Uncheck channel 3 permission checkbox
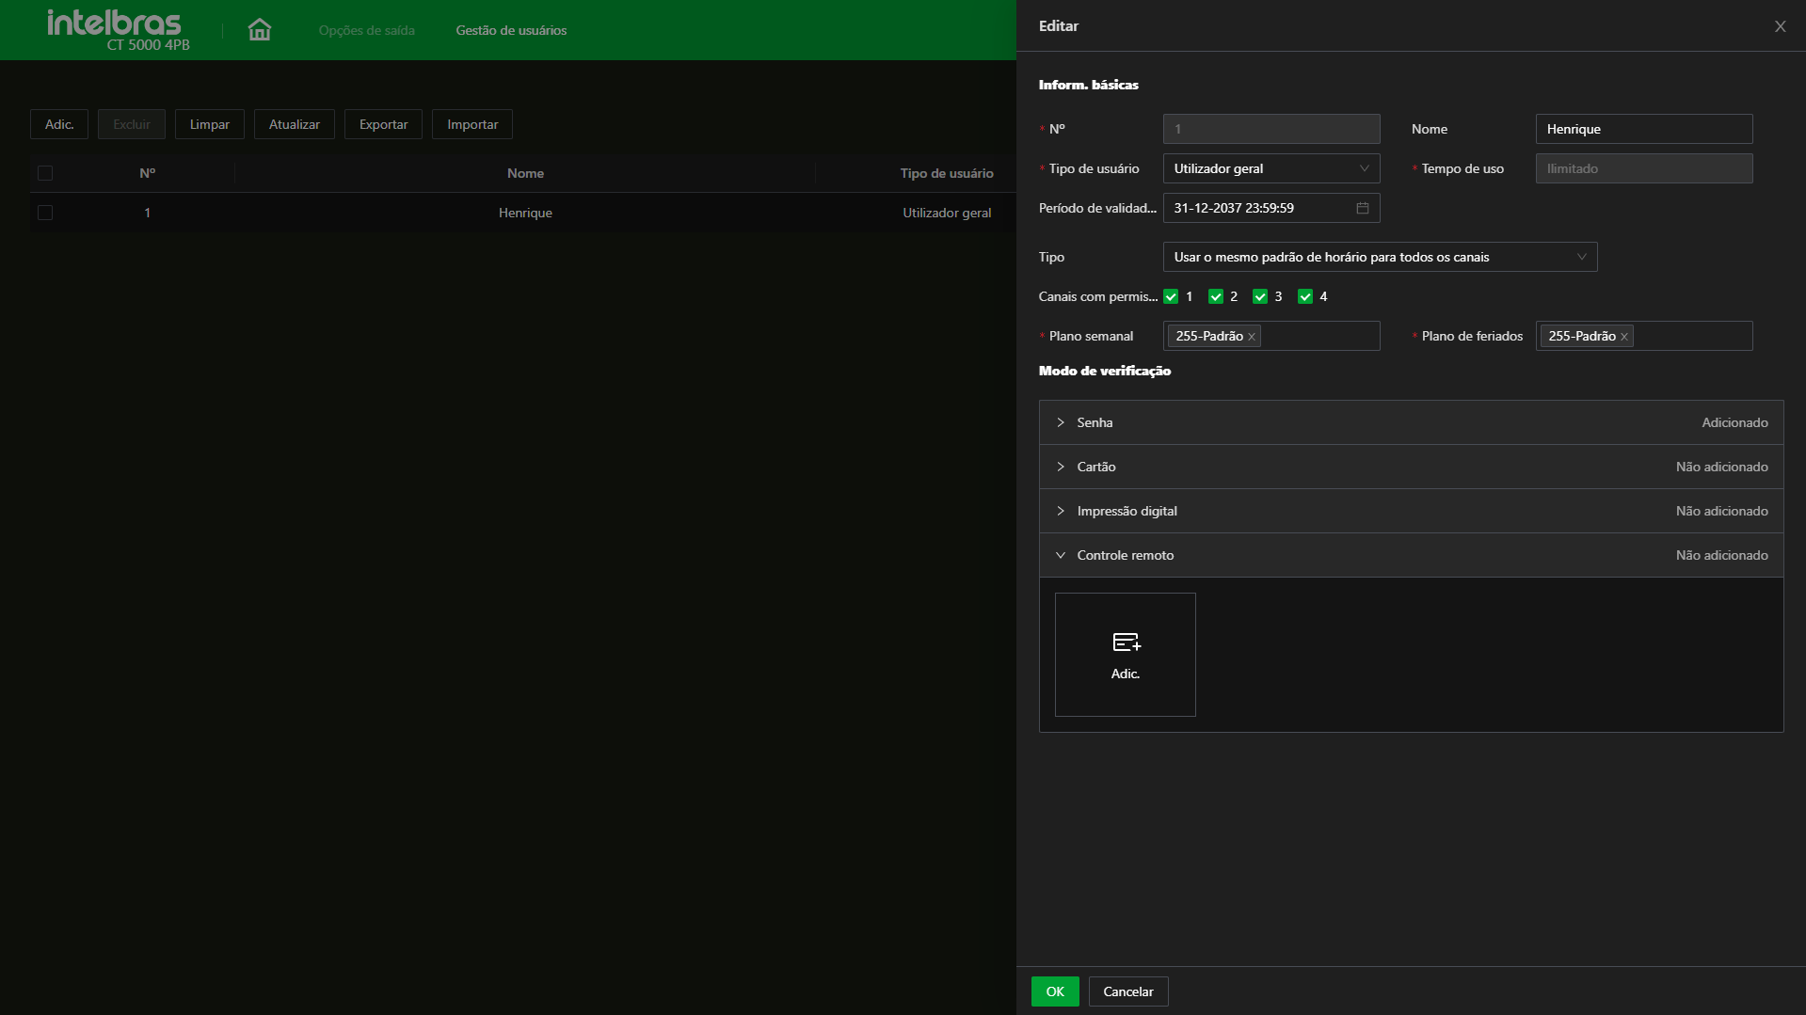This screenshot has width=1806, height=1015. 1260,297
